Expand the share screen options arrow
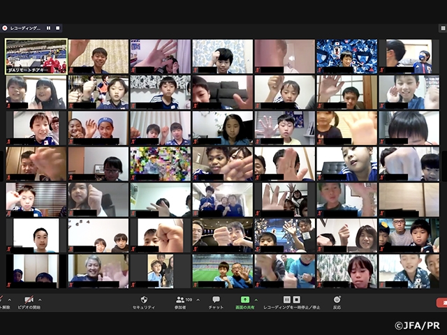The height and width of the screenshot is (335, 447). [x=256, y=299]
